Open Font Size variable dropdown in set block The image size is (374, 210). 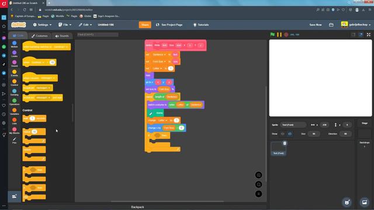(159, 62)
